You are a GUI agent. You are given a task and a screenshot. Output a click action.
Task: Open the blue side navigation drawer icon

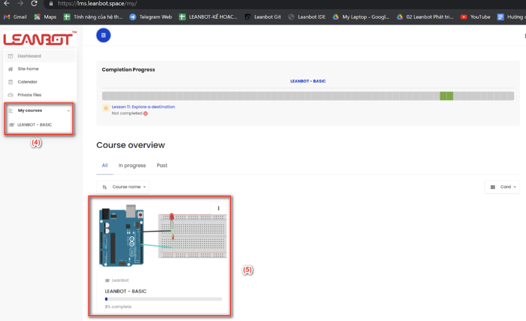(x=103, y=35)
